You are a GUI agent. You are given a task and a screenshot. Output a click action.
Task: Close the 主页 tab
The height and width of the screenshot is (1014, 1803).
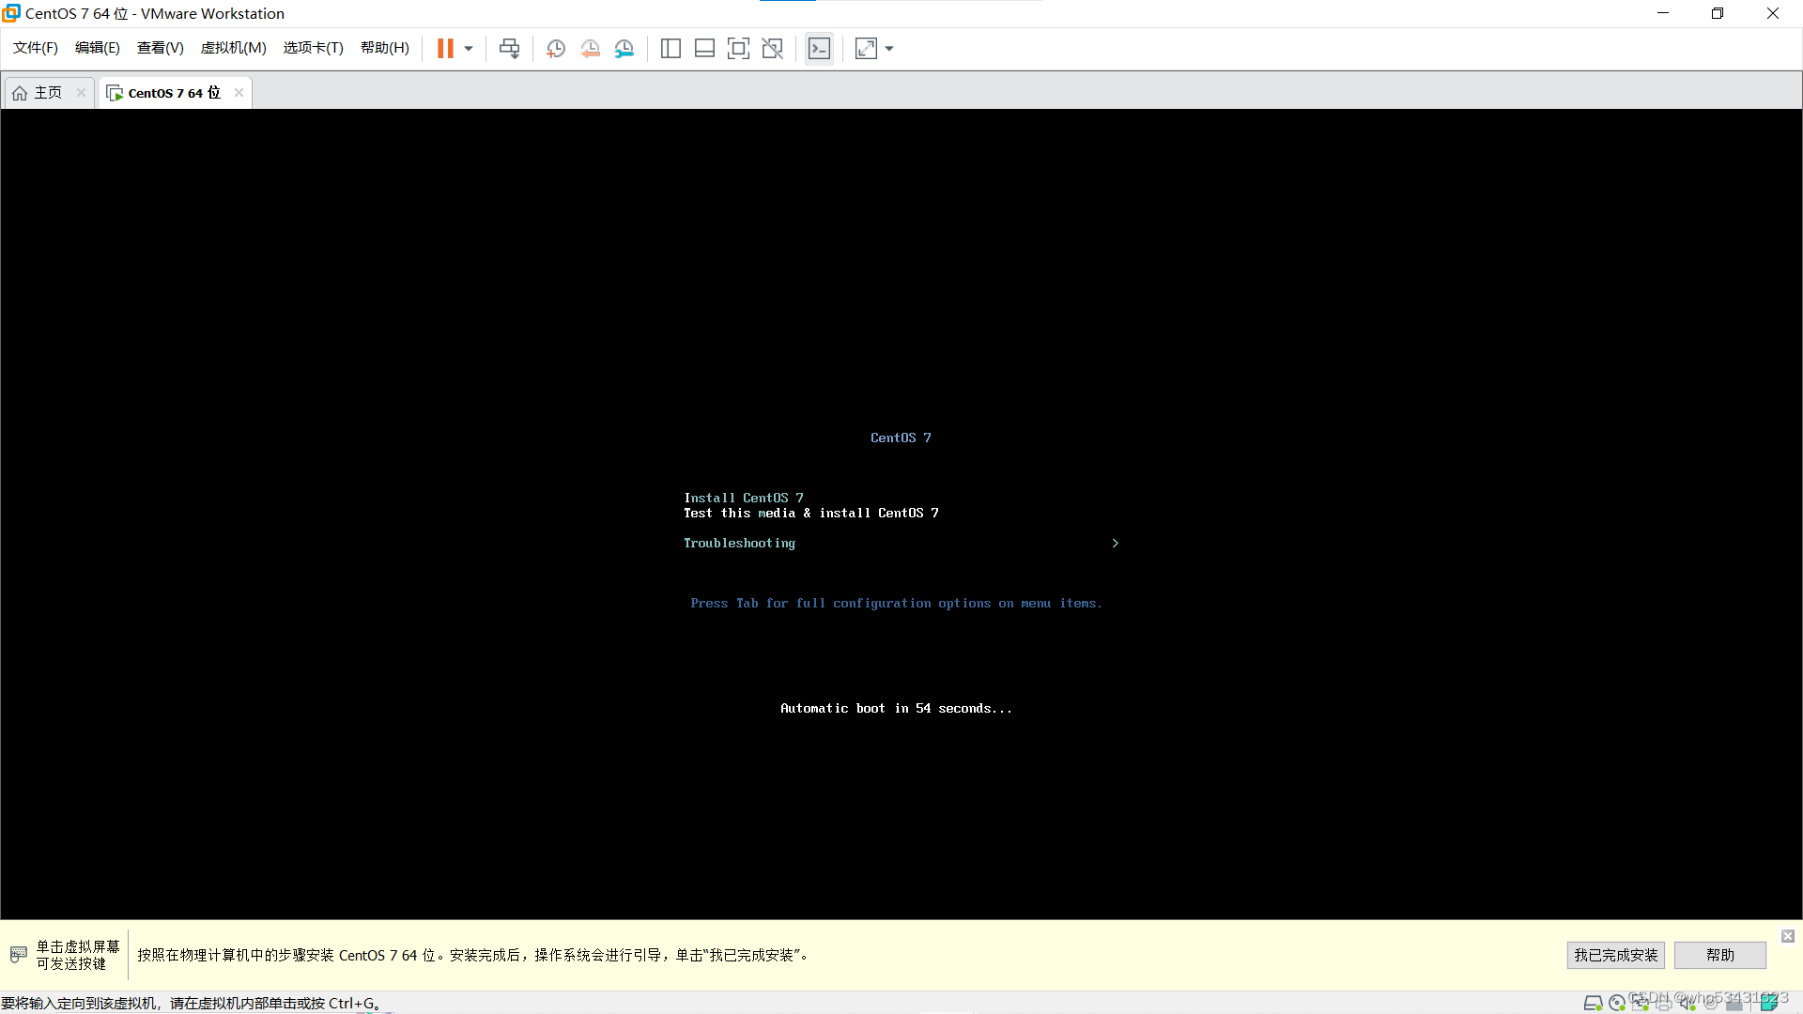82,92
